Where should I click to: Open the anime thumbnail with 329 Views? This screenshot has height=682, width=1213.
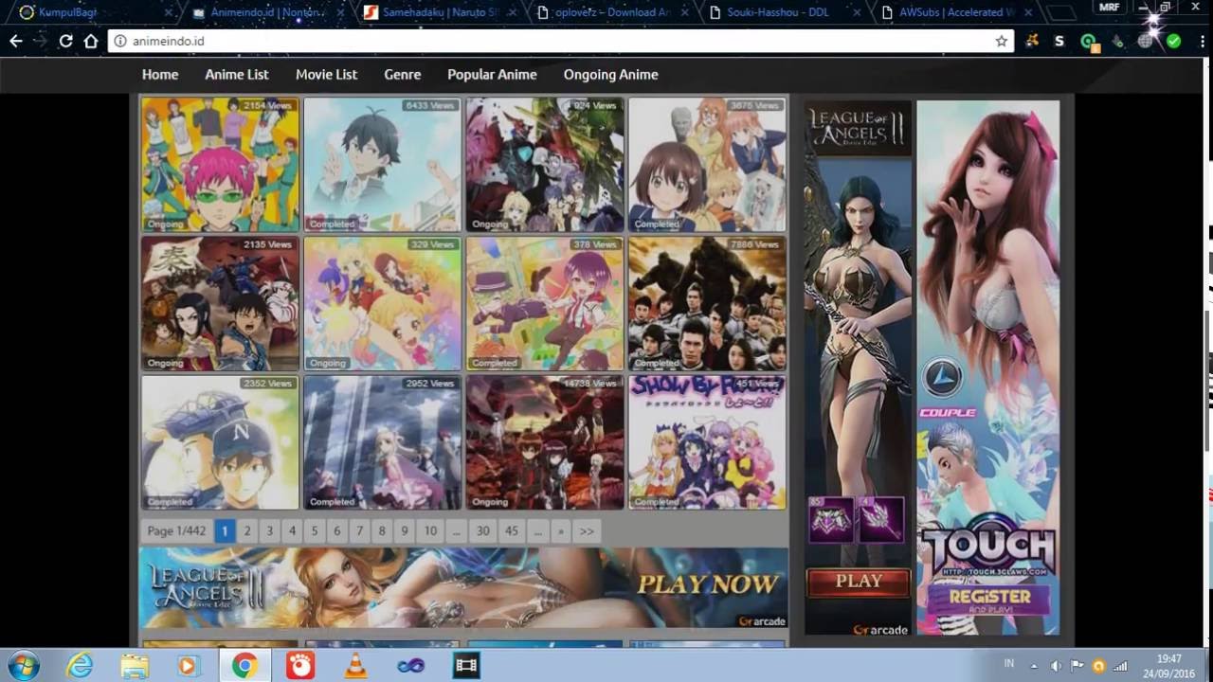pyautogui.click(x=382, y=303)
